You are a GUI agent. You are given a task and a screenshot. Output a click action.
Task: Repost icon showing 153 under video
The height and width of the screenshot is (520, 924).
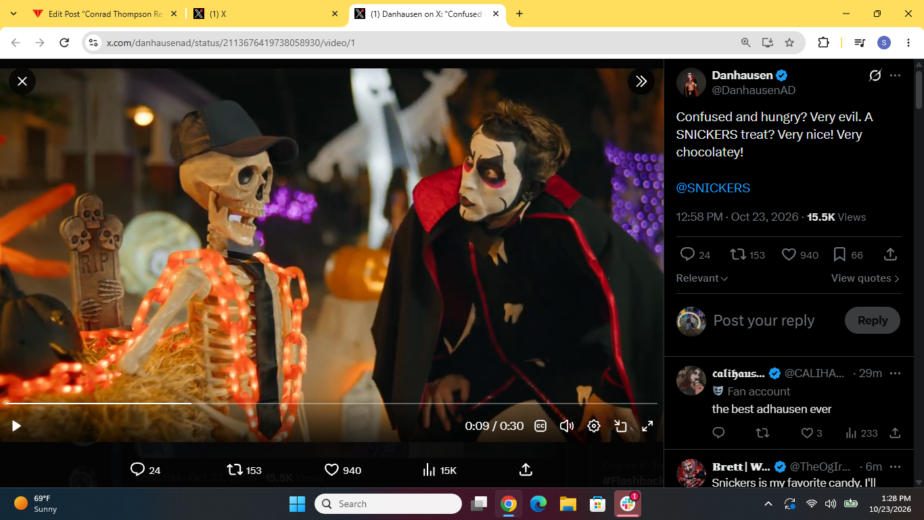tap(244, 470)
